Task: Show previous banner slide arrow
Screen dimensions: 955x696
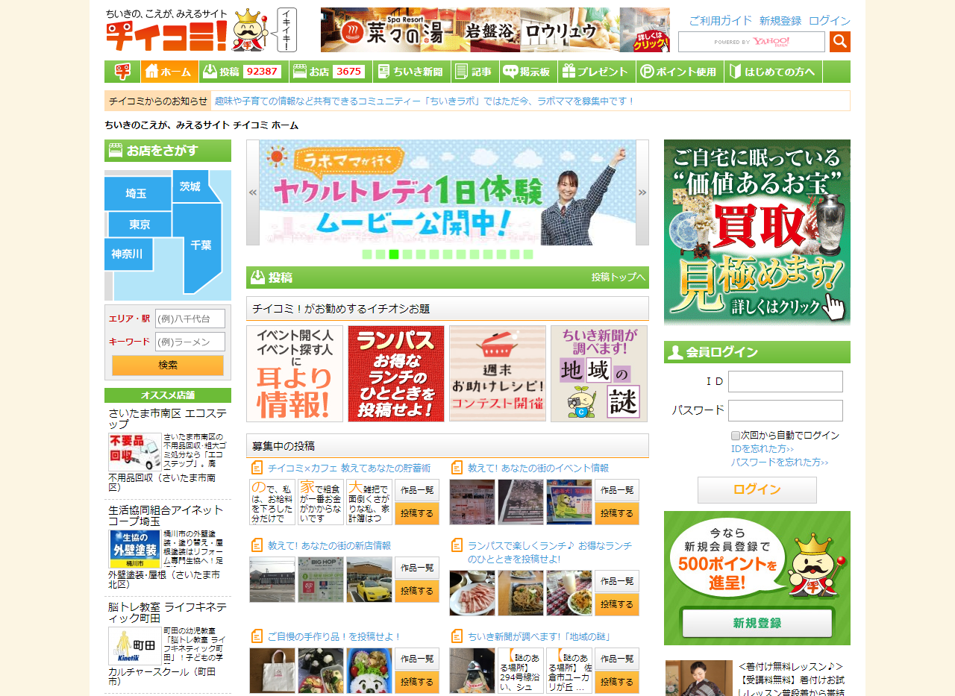Action: (x=253, y=192)
